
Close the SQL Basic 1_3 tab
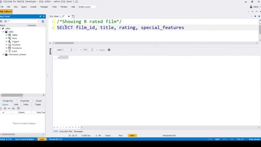(x=69, y=16)
